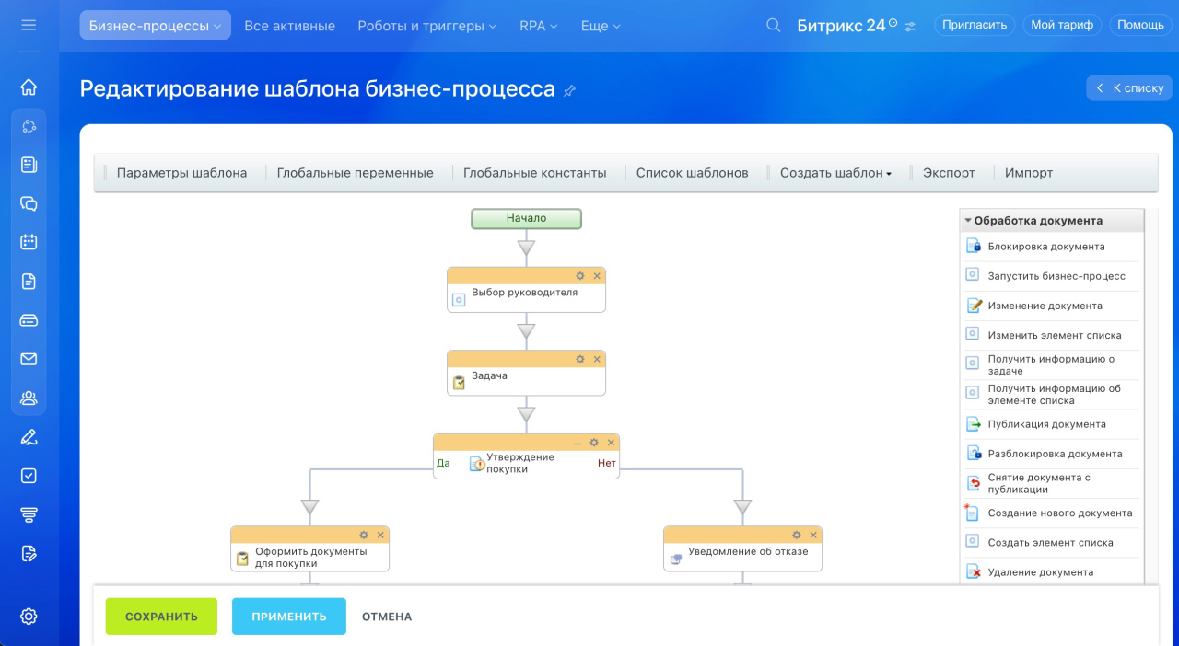This screenshot has width=1179, height=646.
Task: Select Создание нового документа action
Action: point(1050,513)
